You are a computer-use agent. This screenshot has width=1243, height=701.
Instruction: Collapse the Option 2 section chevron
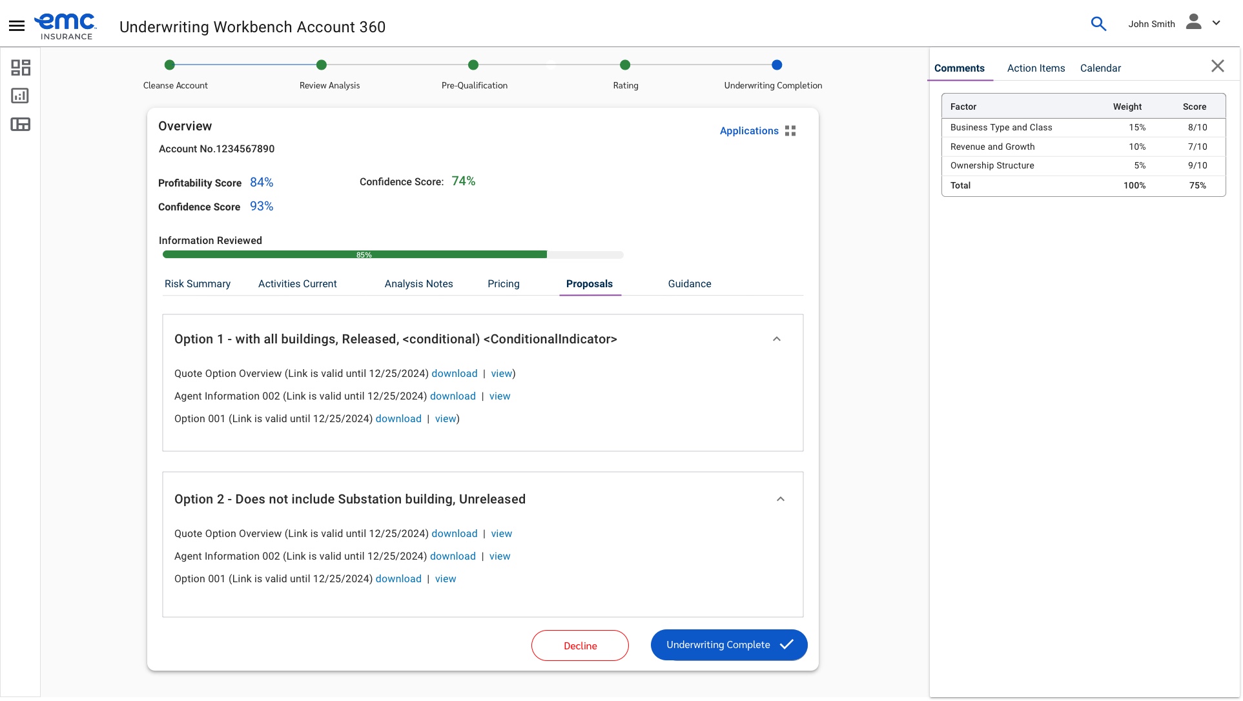[781, 500]
